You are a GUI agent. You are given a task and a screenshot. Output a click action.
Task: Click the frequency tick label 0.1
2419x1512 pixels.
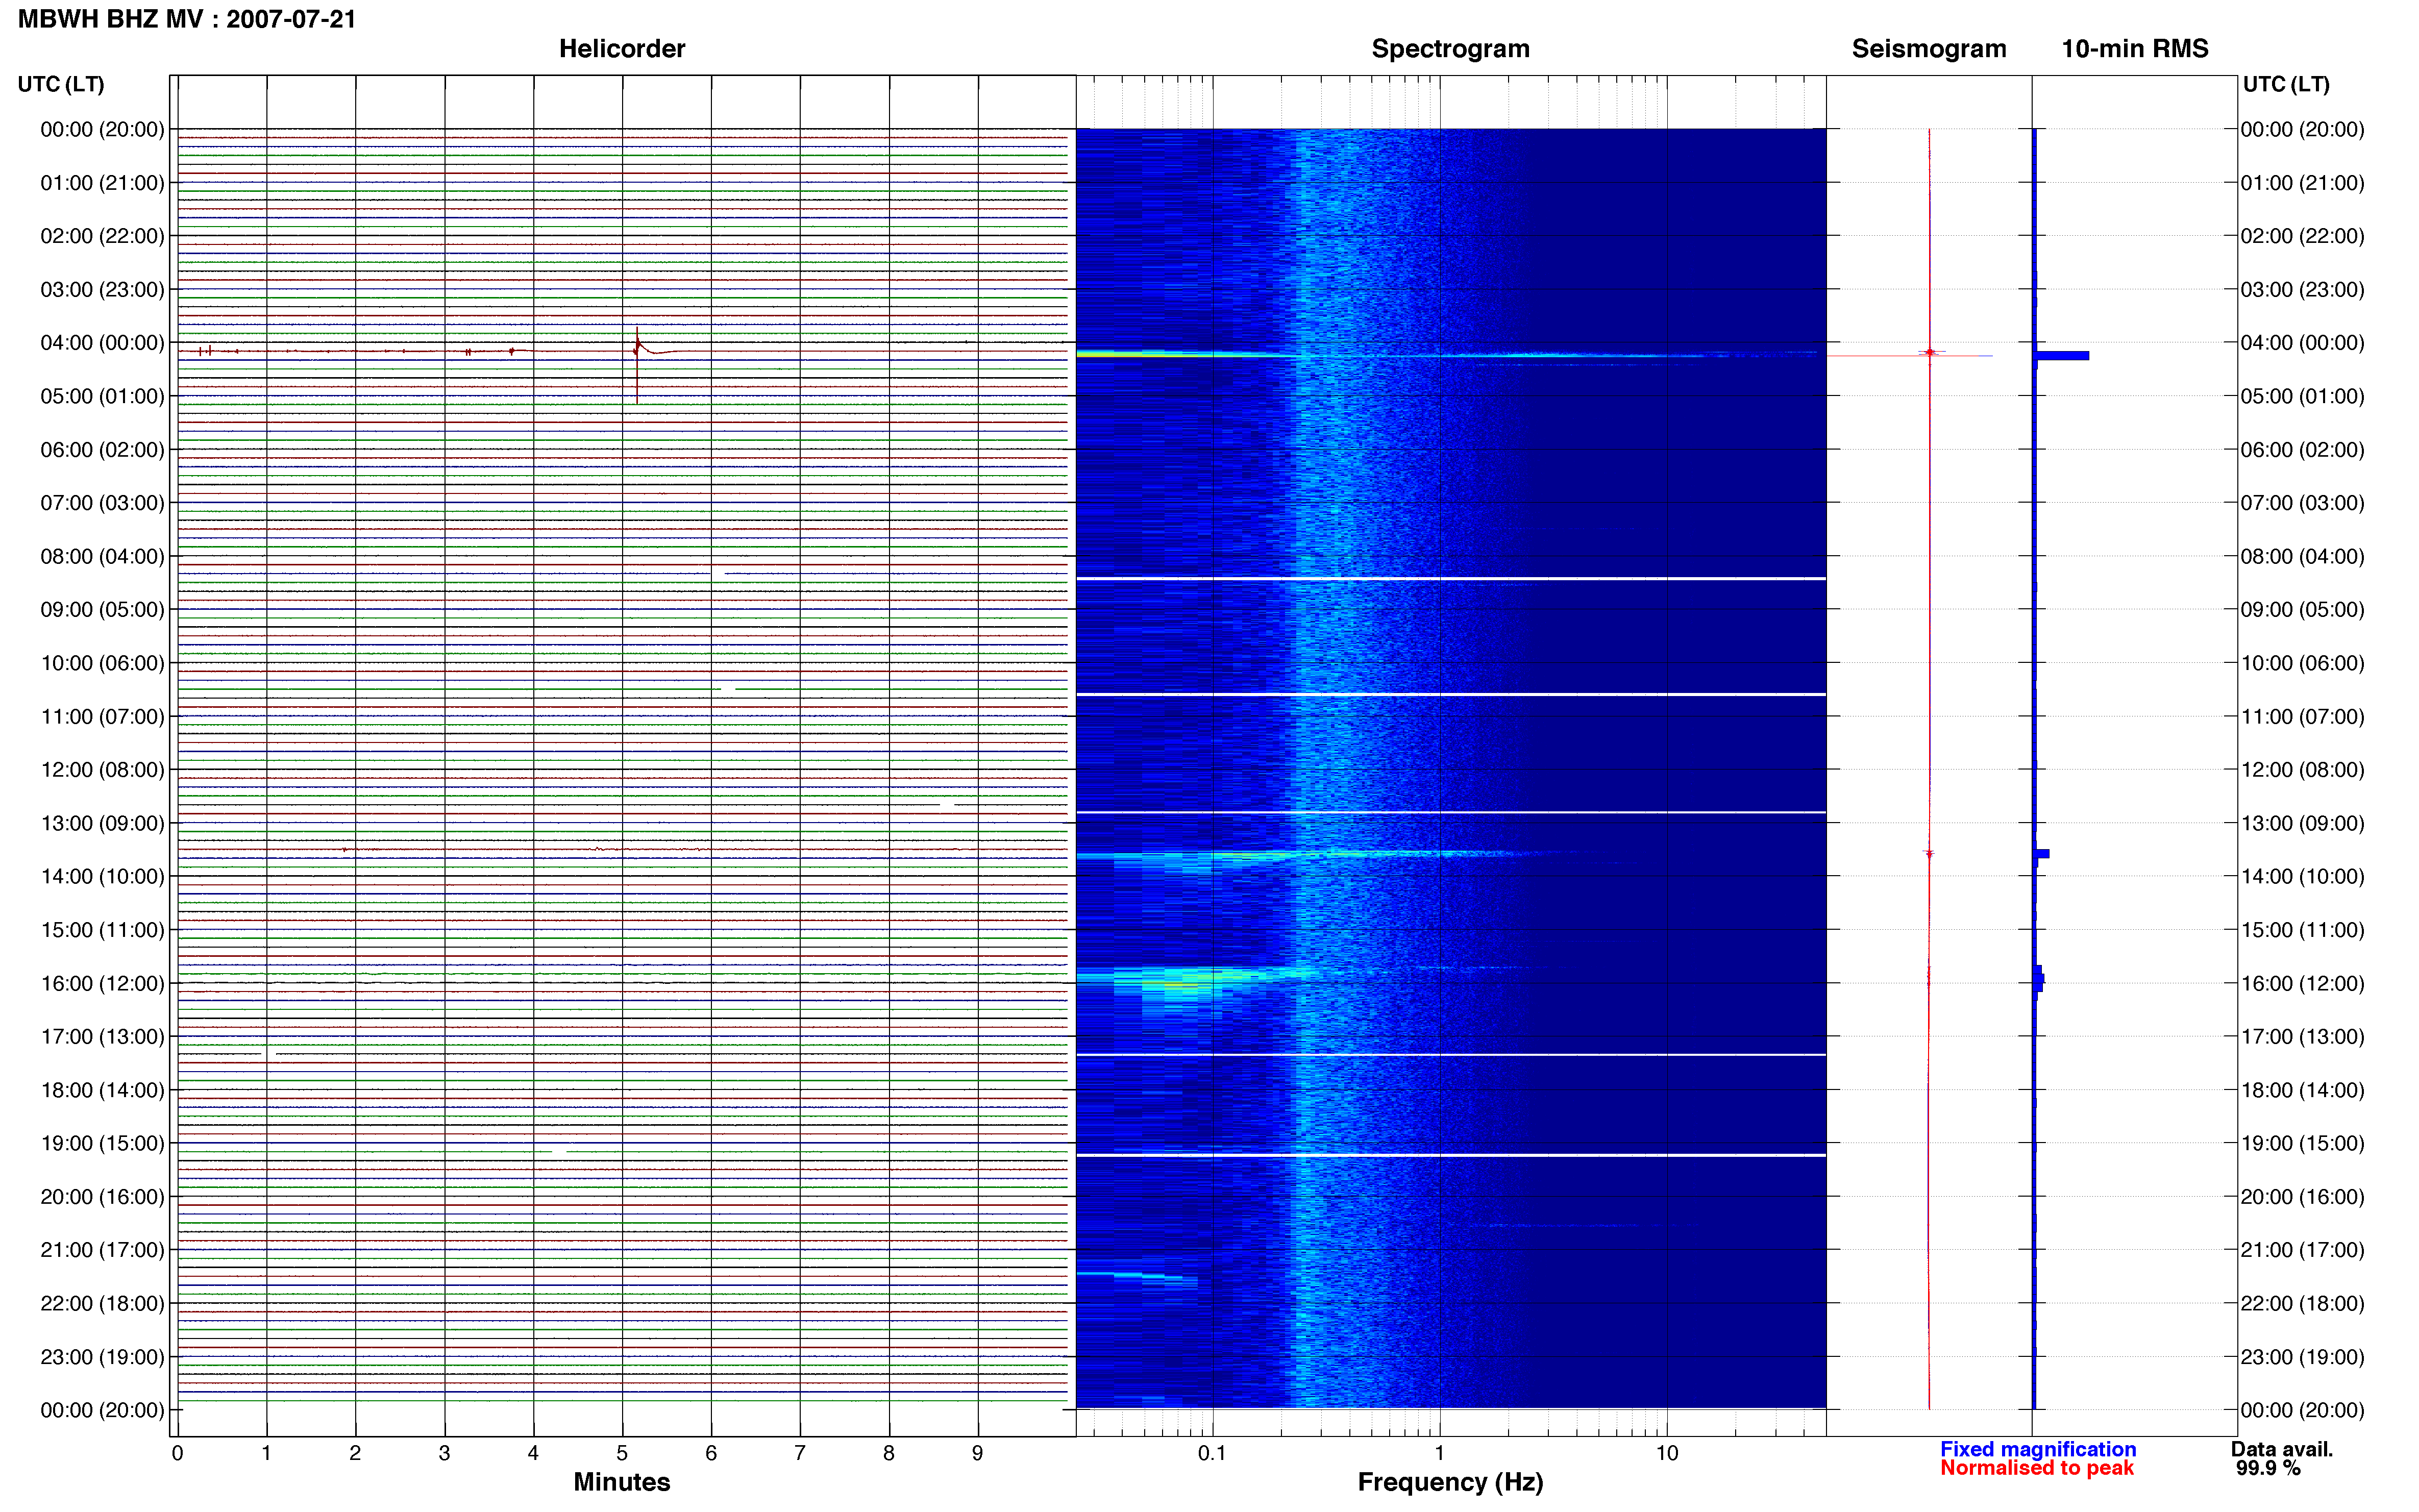pyautogui.click(x=1212, y=1453)
